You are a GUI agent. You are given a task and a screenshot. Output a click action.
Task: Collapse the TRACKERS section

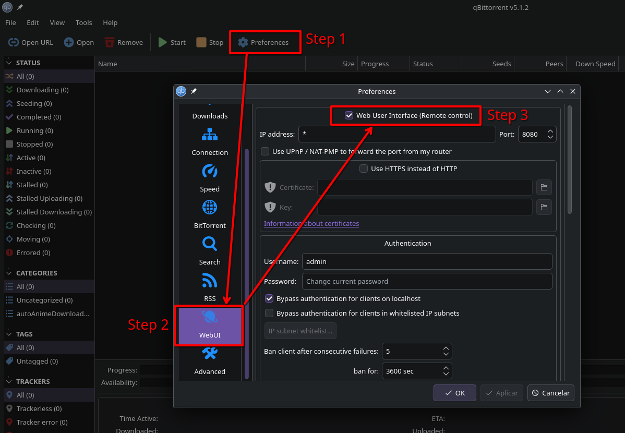coord(9,381)
